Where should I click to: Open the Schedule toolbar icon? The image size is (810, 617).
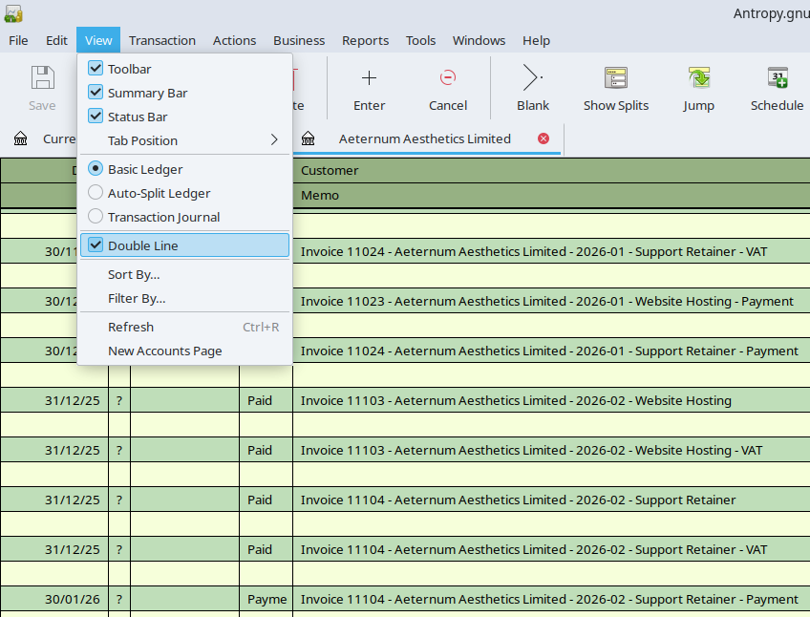pos(777,78)
